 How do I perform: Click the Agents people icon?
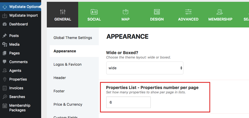point(5,71)
